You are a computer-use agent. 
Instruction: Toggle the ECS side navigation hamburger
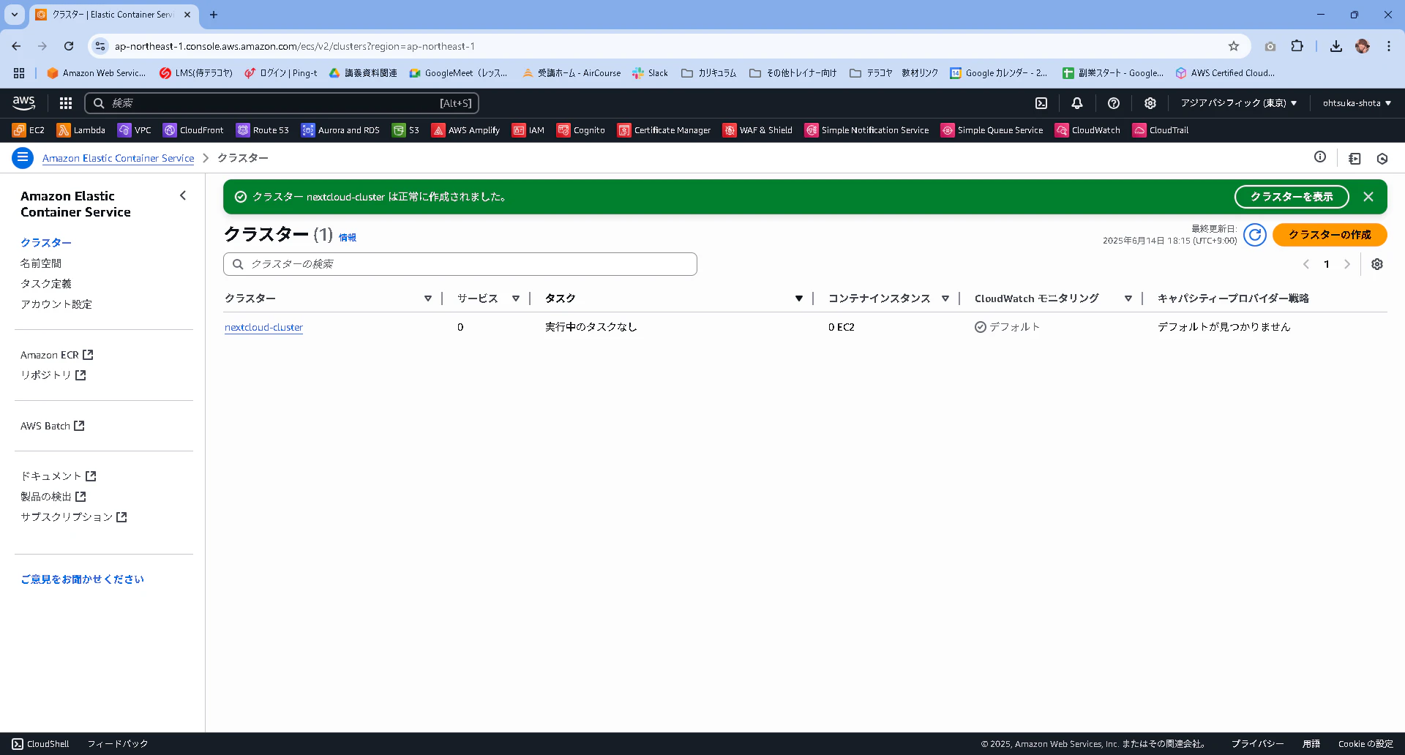click(23, 157)
